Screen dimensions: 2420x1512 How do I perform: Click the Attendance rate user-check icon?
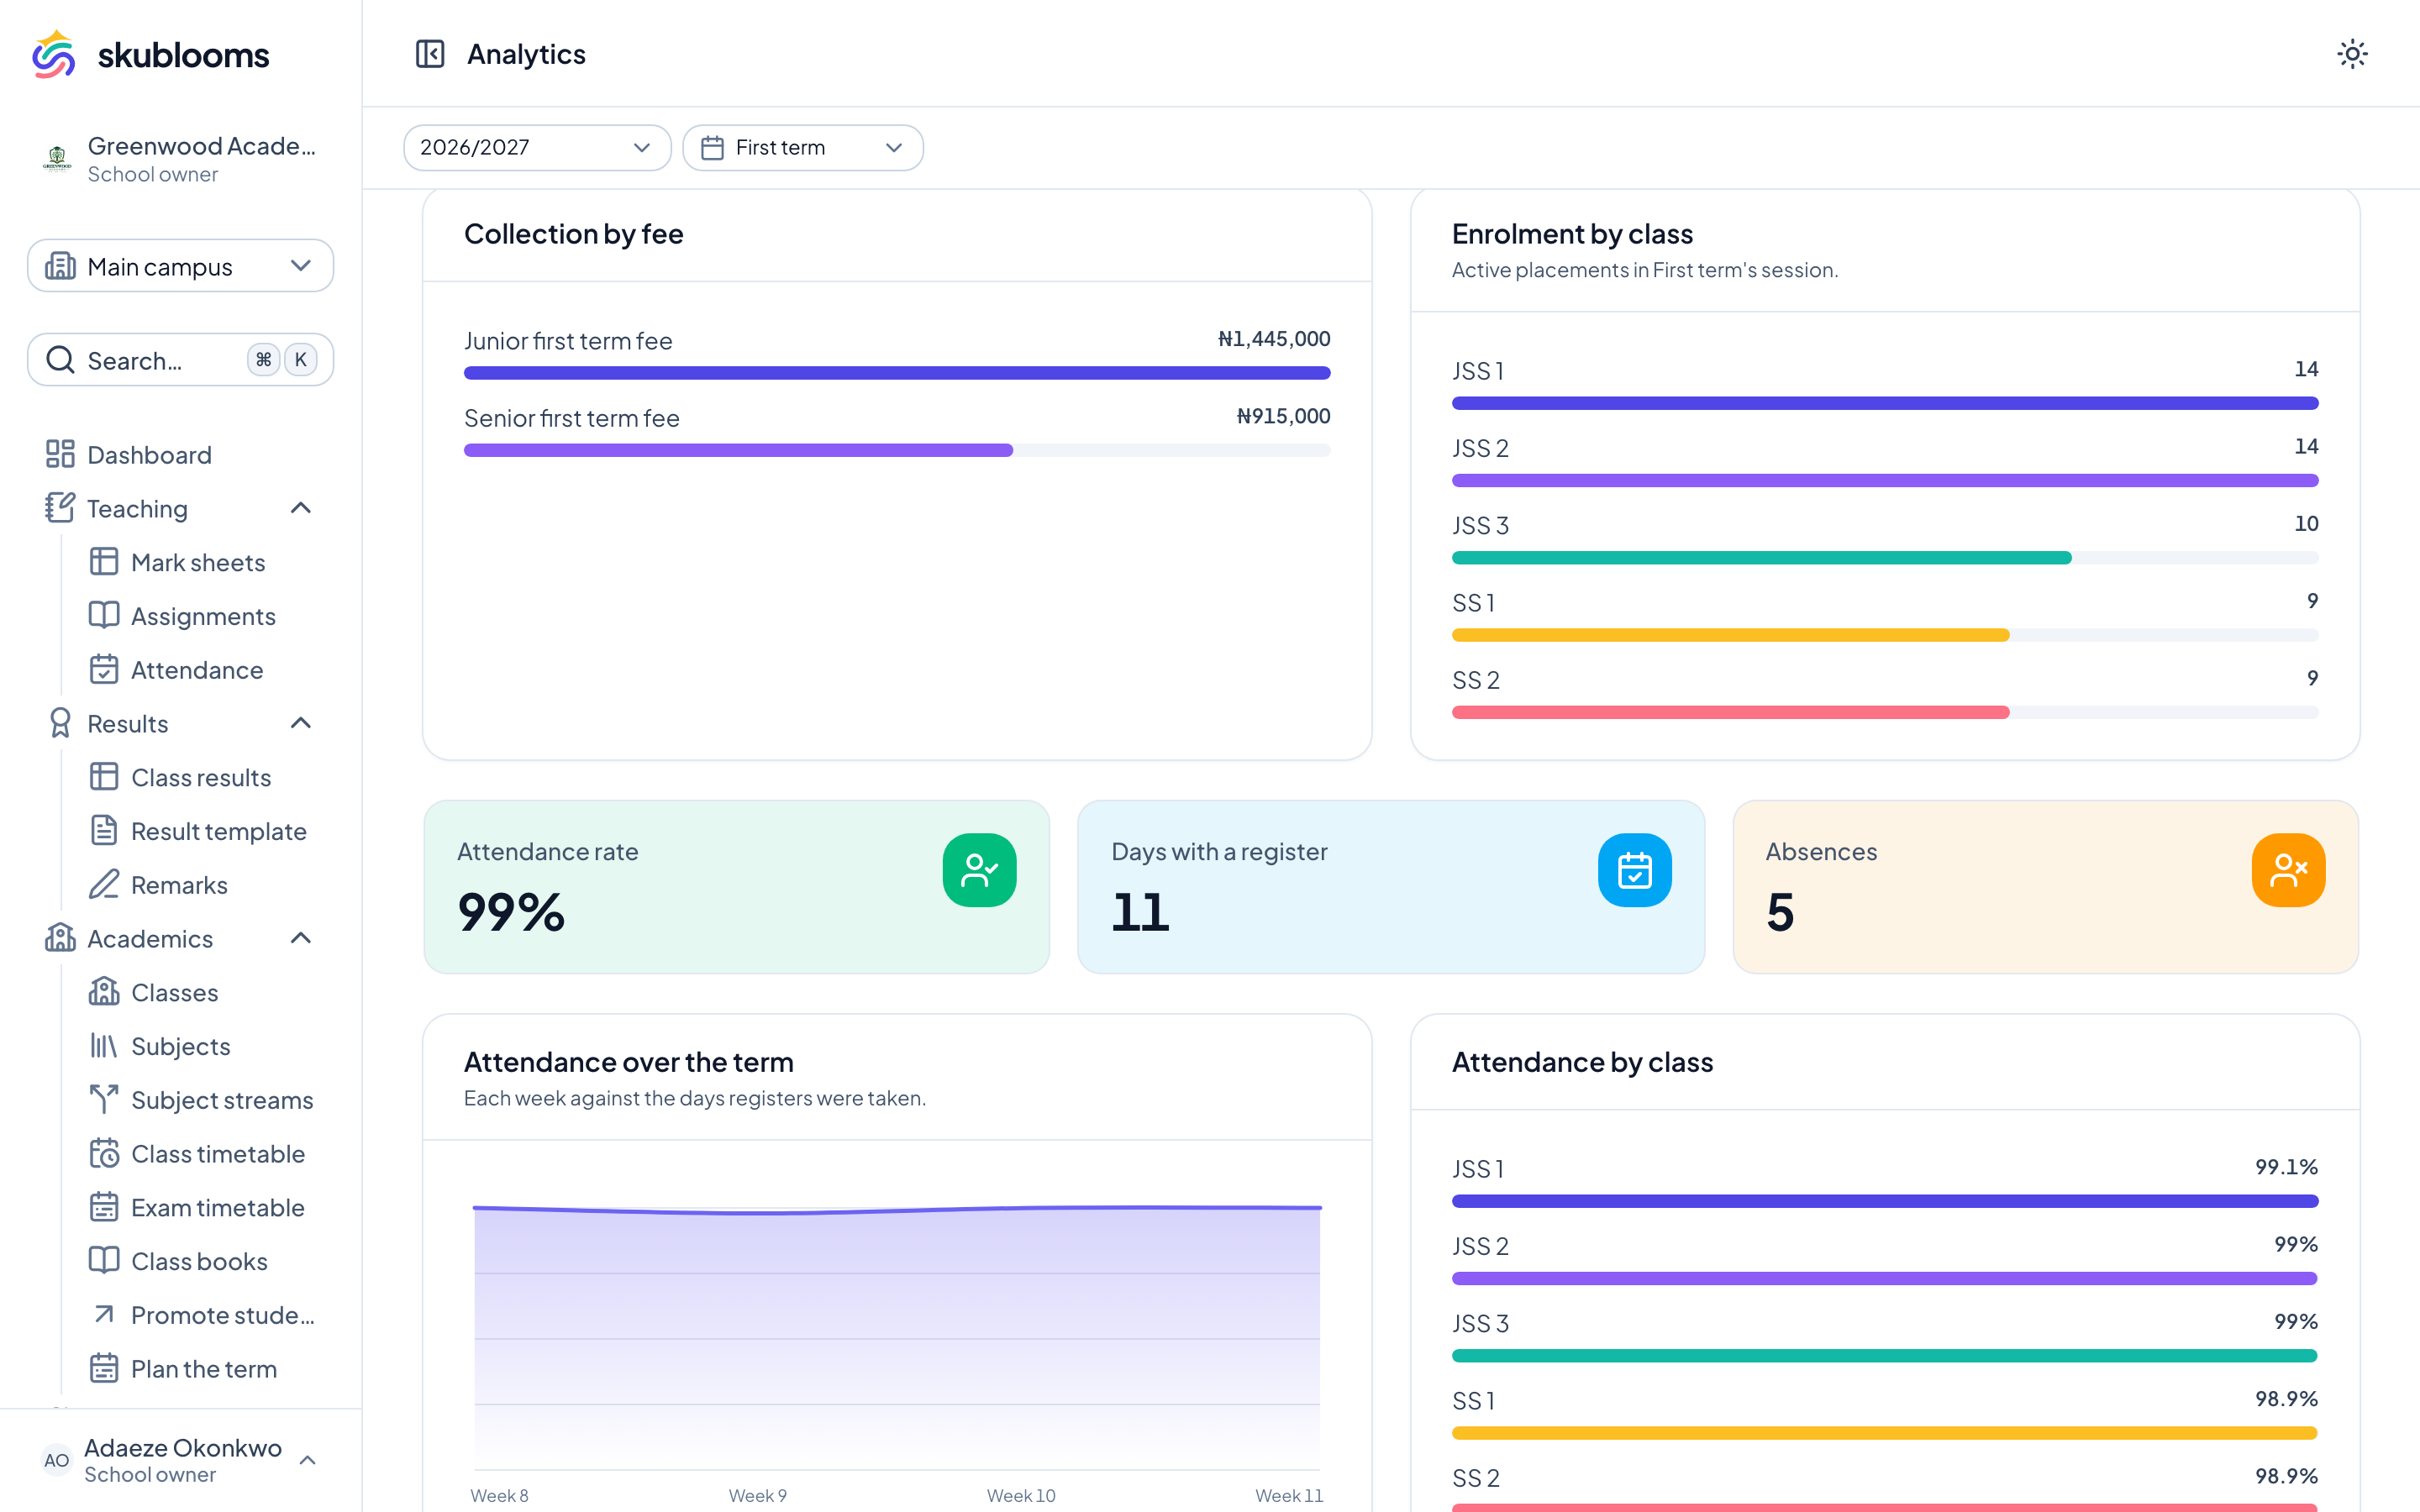[979, 870]
